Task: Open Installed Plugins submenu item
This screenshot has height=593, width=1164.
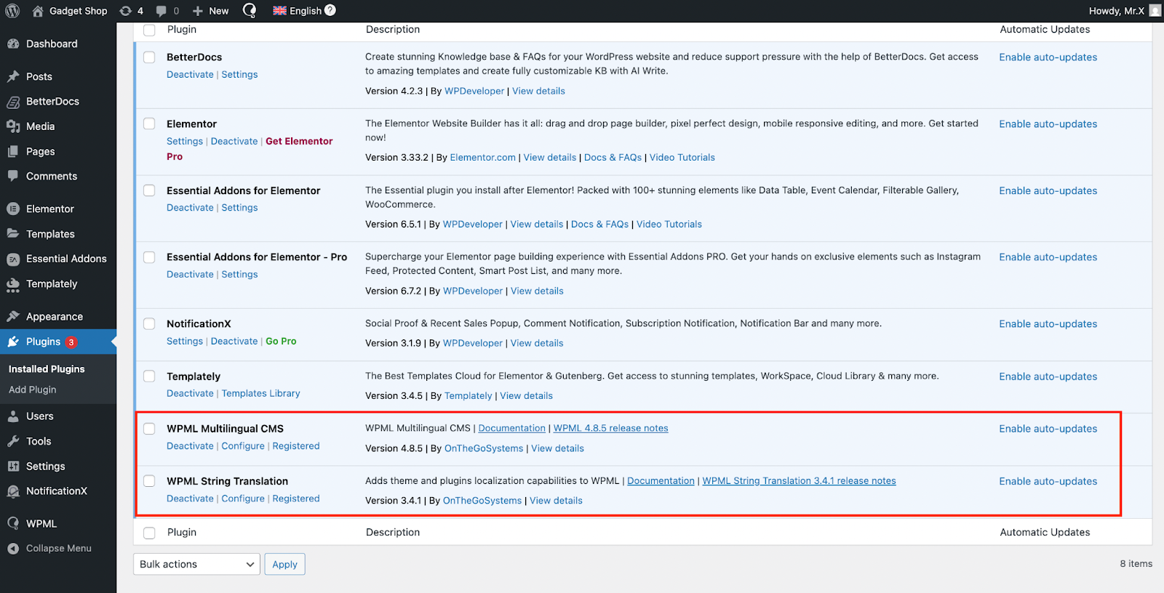Action: (47, 369)
